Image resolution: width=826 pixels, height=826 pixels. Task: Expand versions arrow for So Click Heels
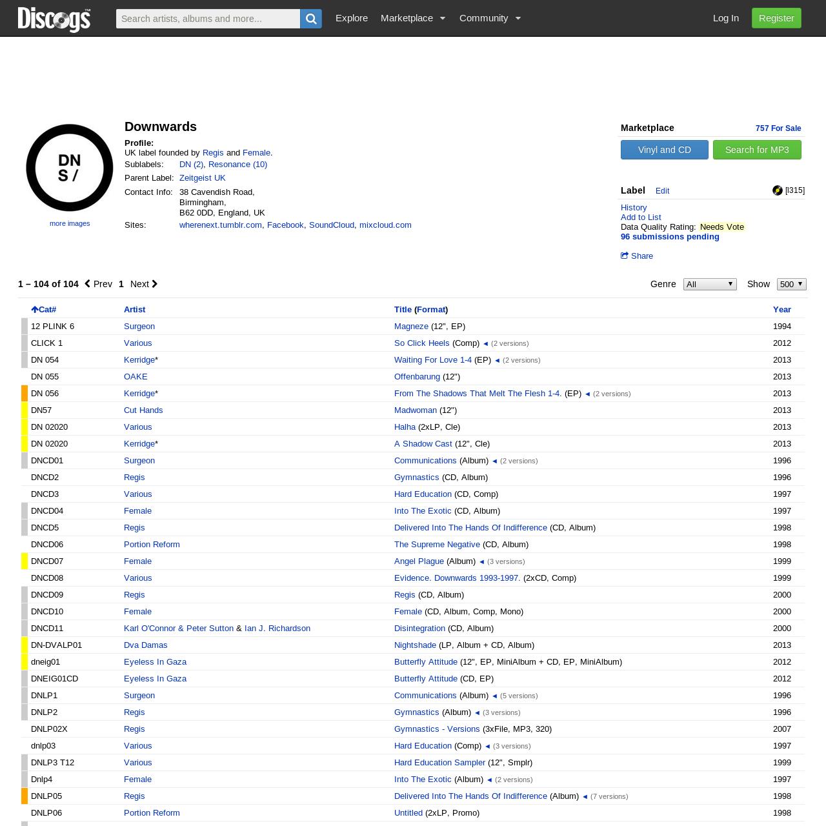coord(486,343)
